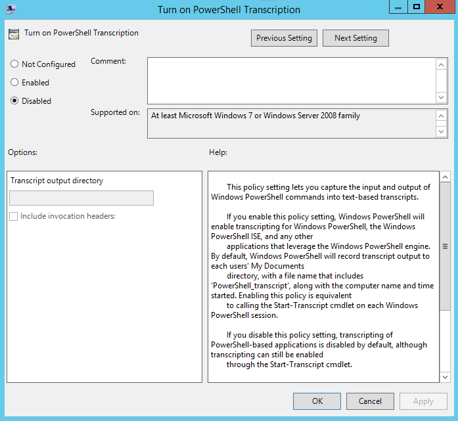
Task: Maximize the Transcription dialog window
Action: pos(416,7)
